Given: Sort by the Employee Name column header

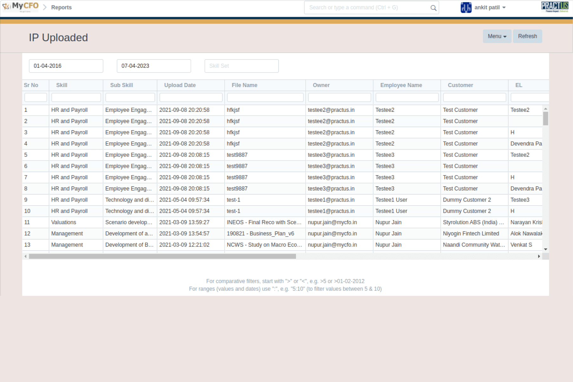Looking at the screenshot, I should (401, 85).
